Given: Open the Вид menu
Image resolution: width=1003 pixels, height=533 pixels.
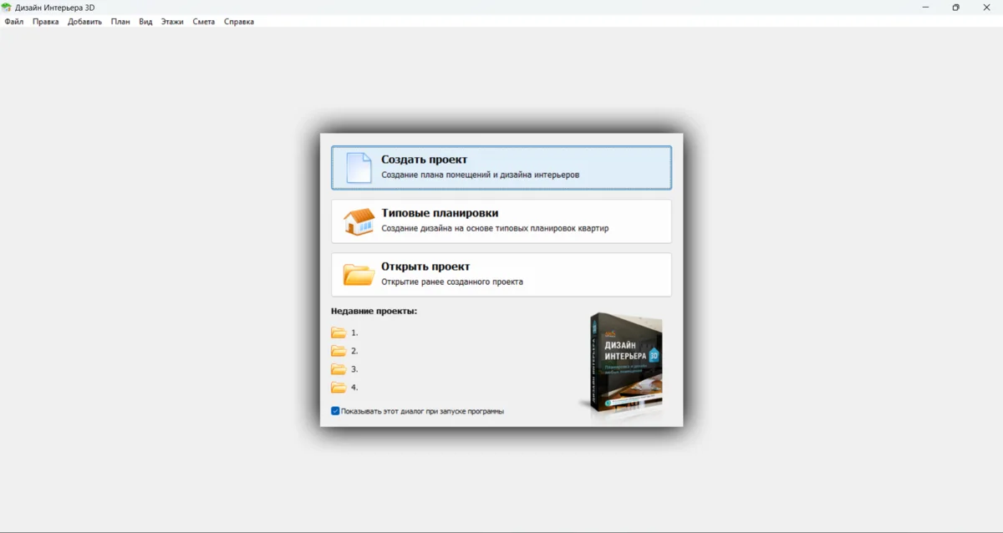Looking at the screenshot, I should [x=145, y=22].
